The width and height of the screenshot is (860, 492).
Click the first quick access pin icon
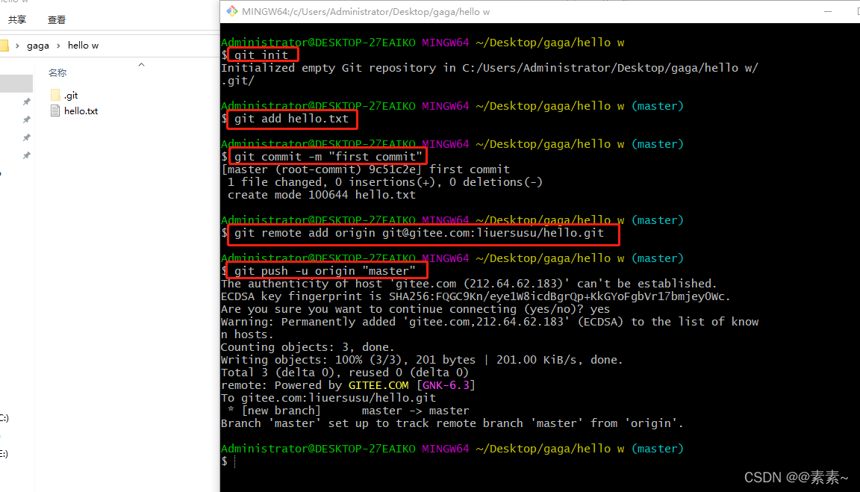click(x=26, y=102)
